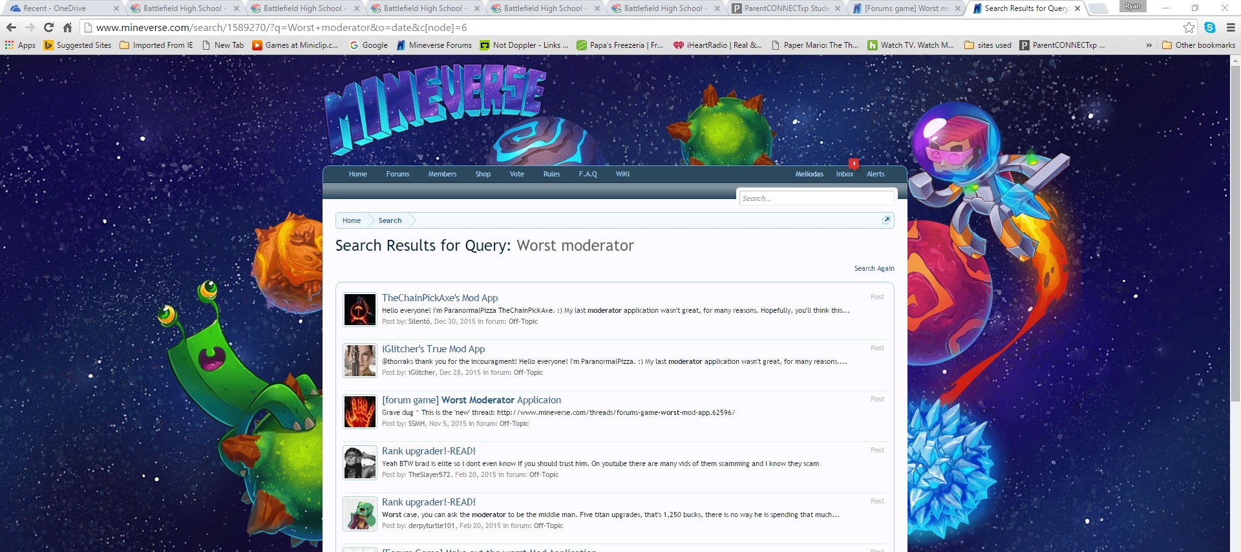Open Silentó's profile link

[419, 321]
